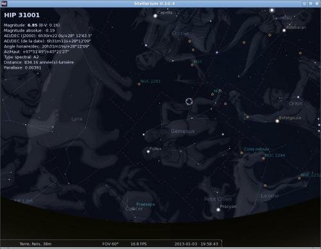Image resolution: width=321 pixels, height=249 pixels.
Task: Click the star Pollux in Gemini
Action: click(148, 151)
